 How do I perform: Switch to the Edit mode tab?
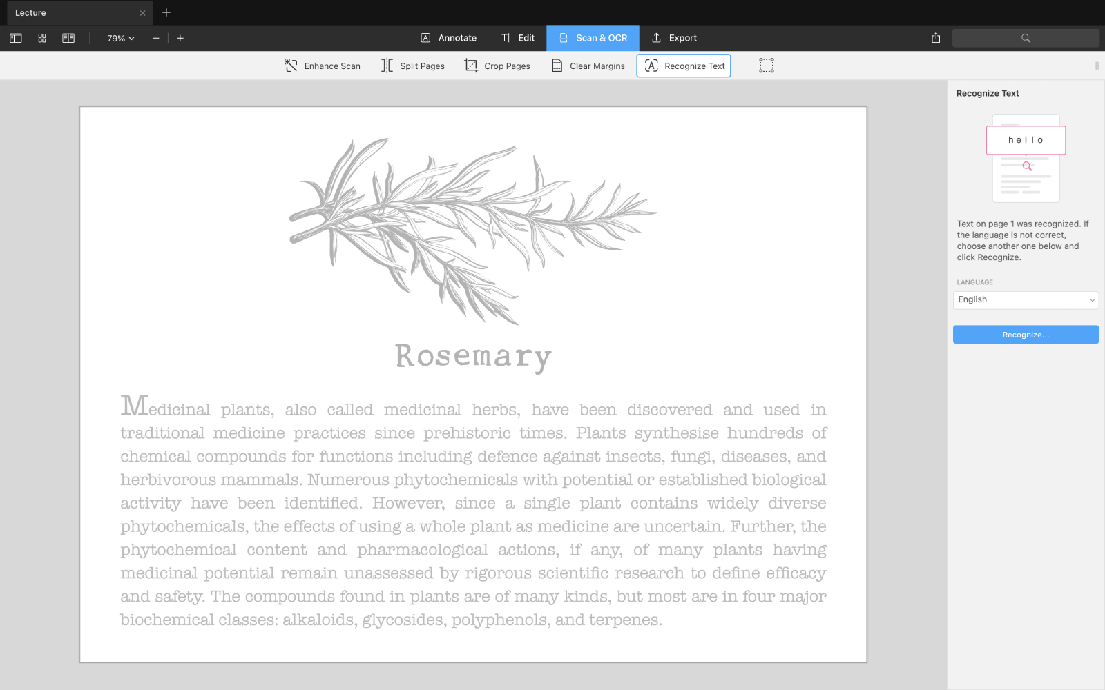pos(518,38)
